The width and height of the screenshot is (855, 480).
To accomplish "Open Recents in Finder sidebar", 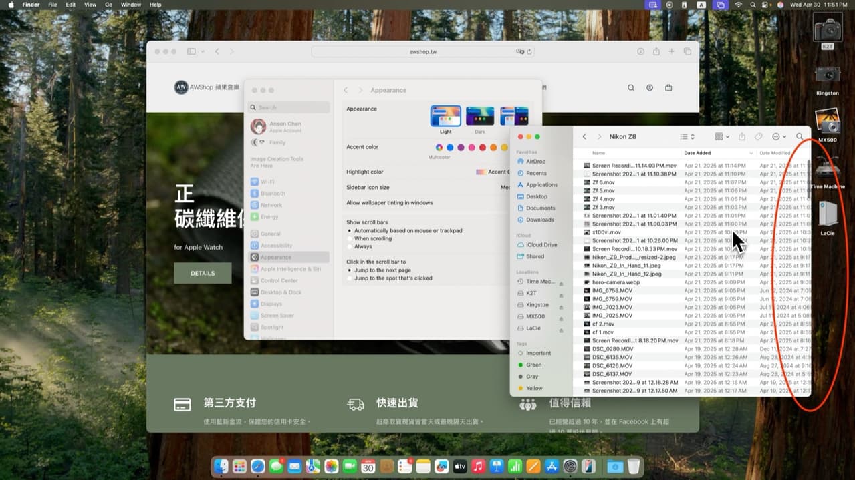I will click(x=531, y=173).
